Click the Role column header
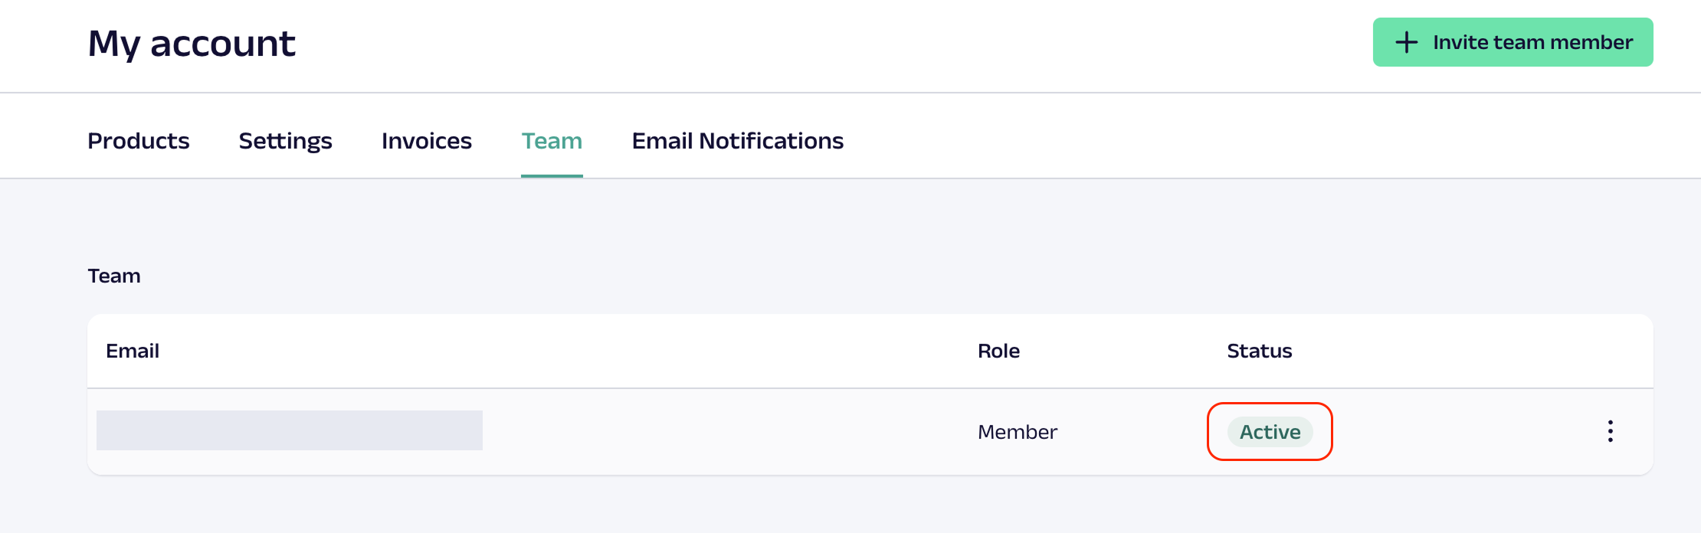1701x533 pixels. click(998, 351)
